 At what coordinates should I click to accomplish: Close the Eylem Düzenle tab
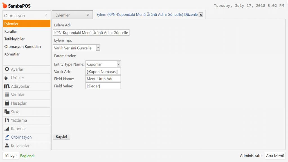point(201,15)
